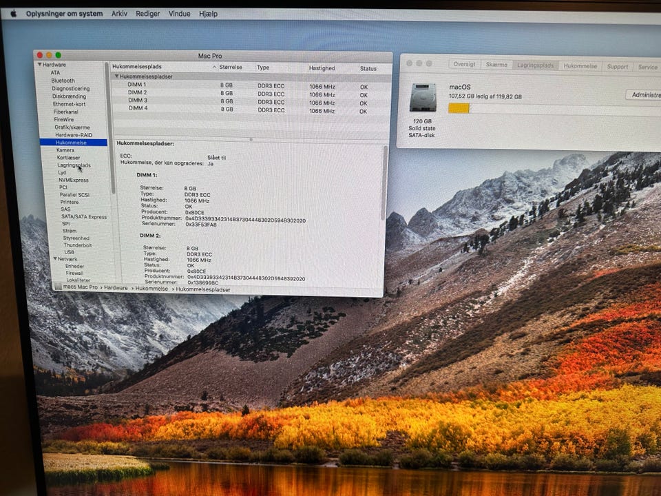Sort by the Hastighed column header

coord(322,68)
